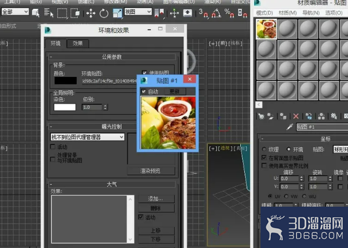Switch to the 环境 tab

55,43
